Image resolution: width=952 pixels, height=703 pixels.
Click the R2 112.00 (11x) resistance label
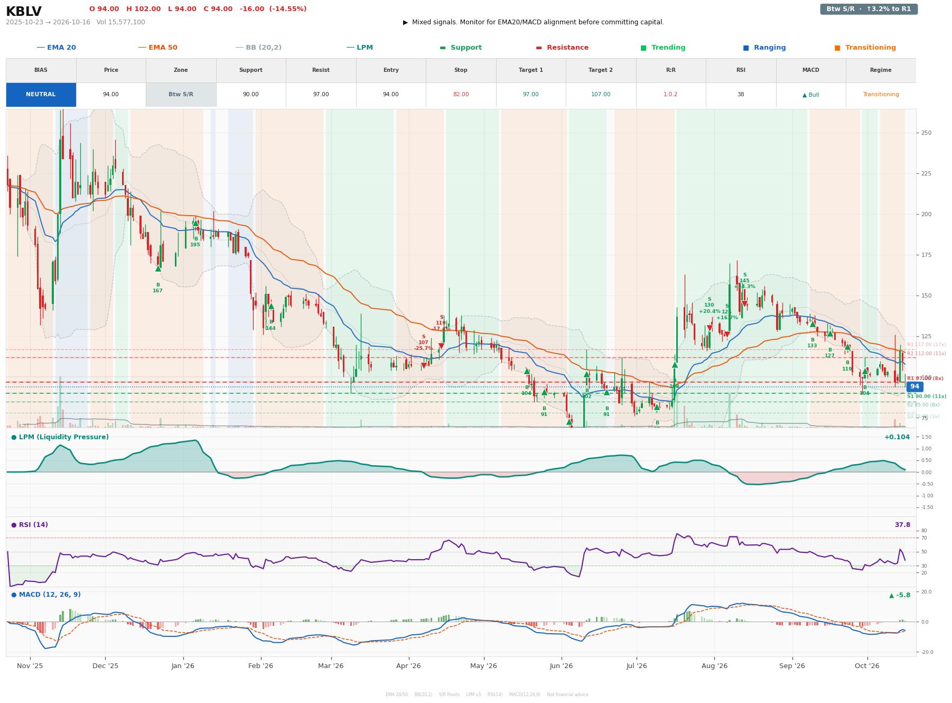[927, 354]
